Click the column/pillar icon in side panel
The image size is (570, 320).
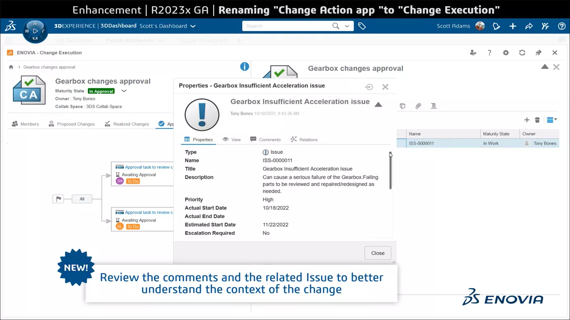(434, 106)
